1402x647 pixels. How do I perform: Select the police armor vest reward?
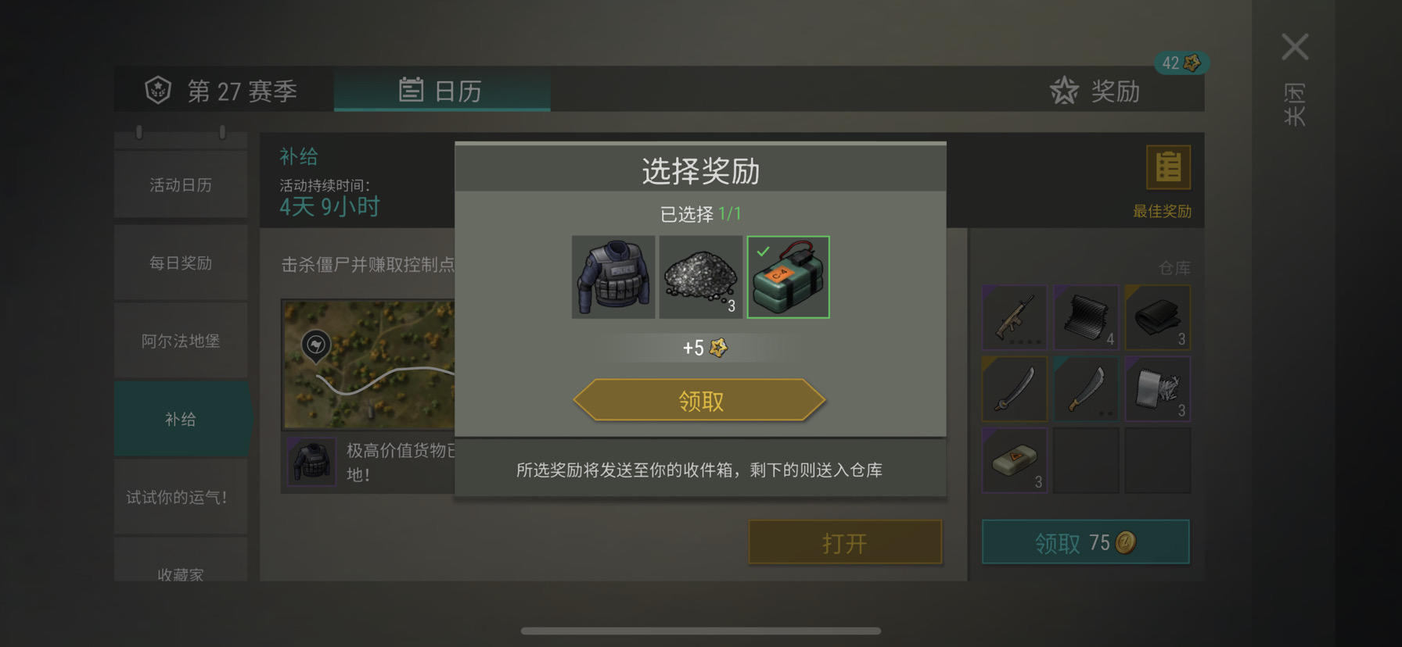point(613,277)
